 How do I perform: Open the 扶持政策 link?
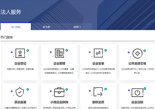point(47,108)
